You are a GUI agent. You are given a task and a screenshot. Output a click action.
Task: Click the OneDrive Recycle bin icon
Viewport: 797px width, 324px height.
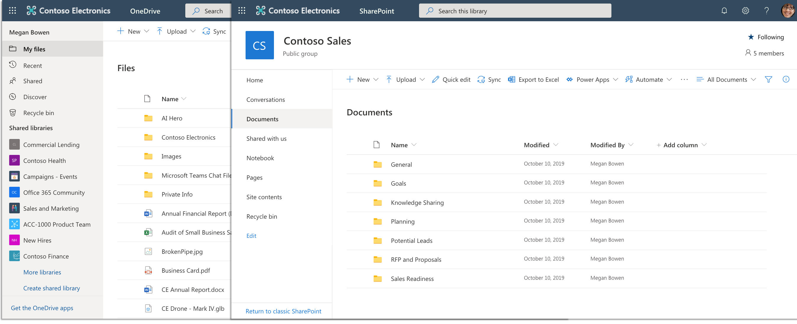(13, 112)
